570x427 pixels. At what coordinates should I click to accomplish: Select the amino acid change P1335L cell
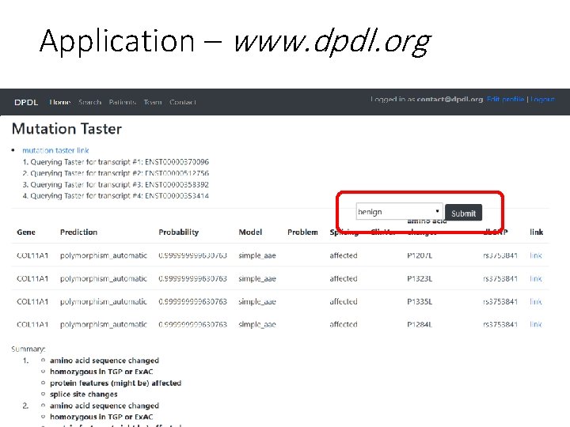point(420,301)
